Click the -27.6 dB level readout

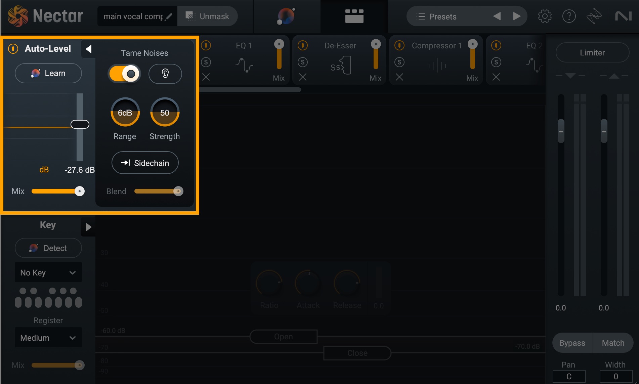[80, 170]
